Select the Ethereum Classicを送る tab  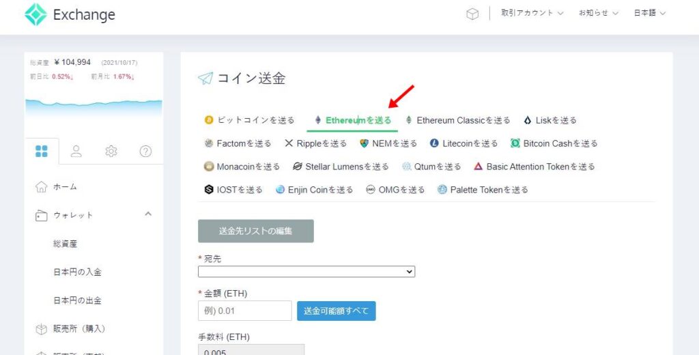(x=458, y=120)
